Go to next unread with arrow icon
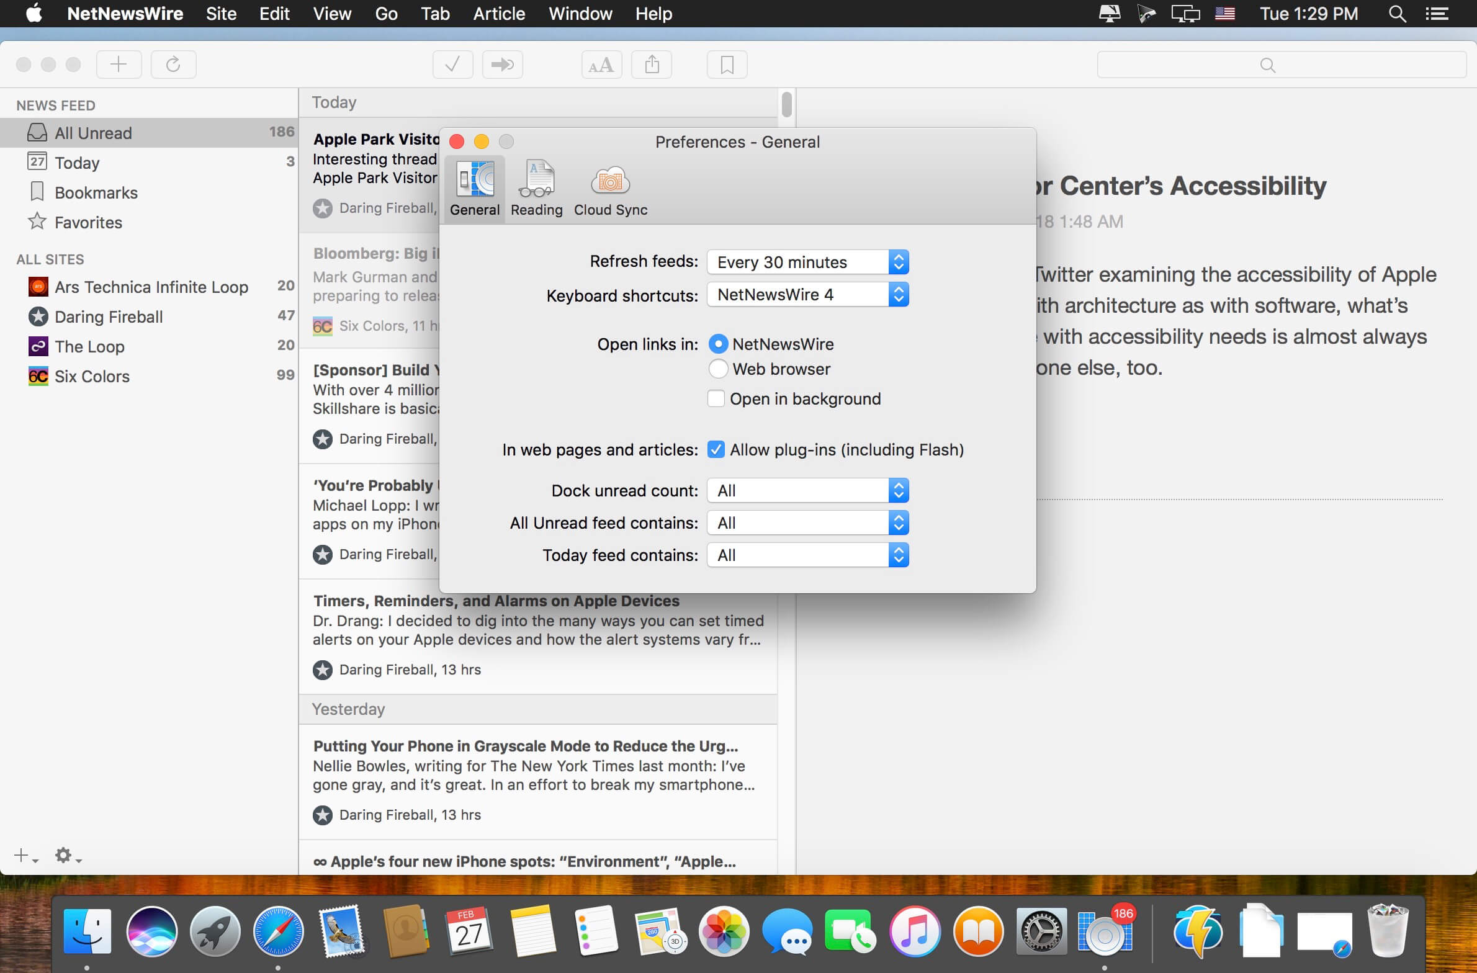Image resolution: width=1477 pixels, height=973 pixels. 502,64
